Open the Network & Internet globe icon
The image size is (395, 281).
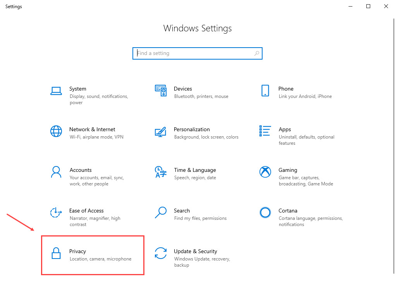pos(56,131)
